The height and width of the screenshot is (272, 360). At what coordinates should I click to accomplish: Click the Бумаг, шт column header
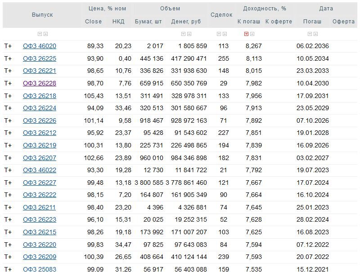point(148,22)
